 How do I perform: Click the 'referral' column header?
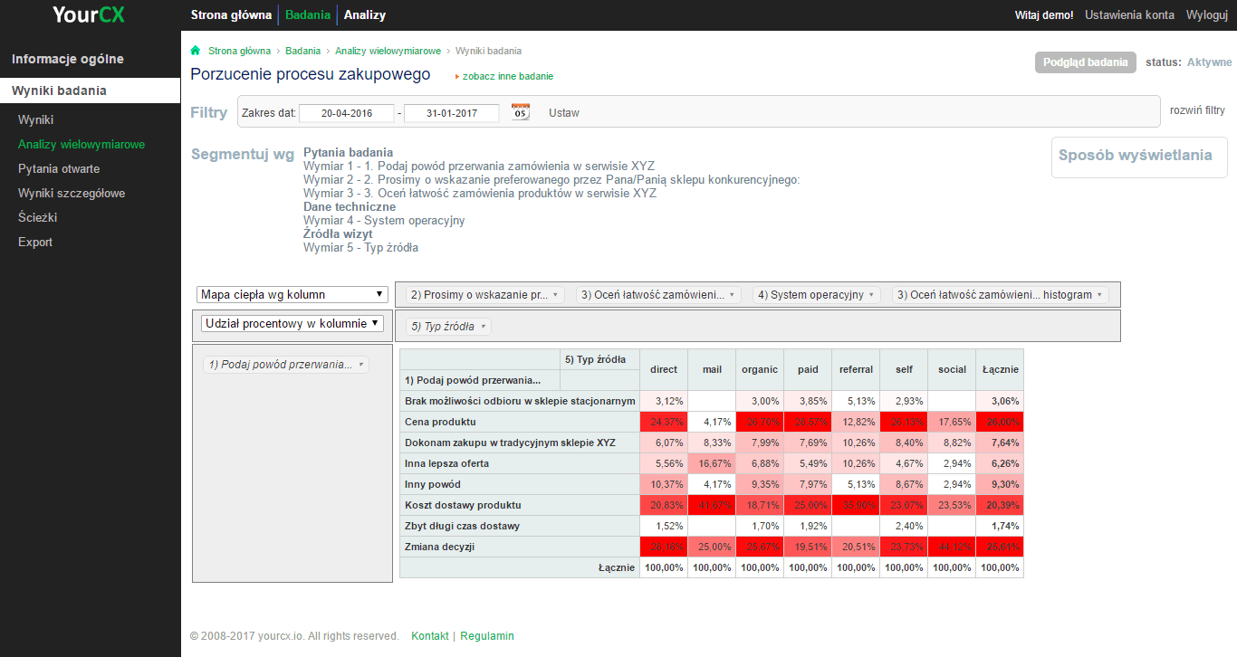pyautogui.click(x=856, y=369)
